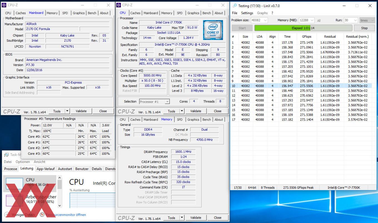Open the Optionen menu in Task Manager

23,162
